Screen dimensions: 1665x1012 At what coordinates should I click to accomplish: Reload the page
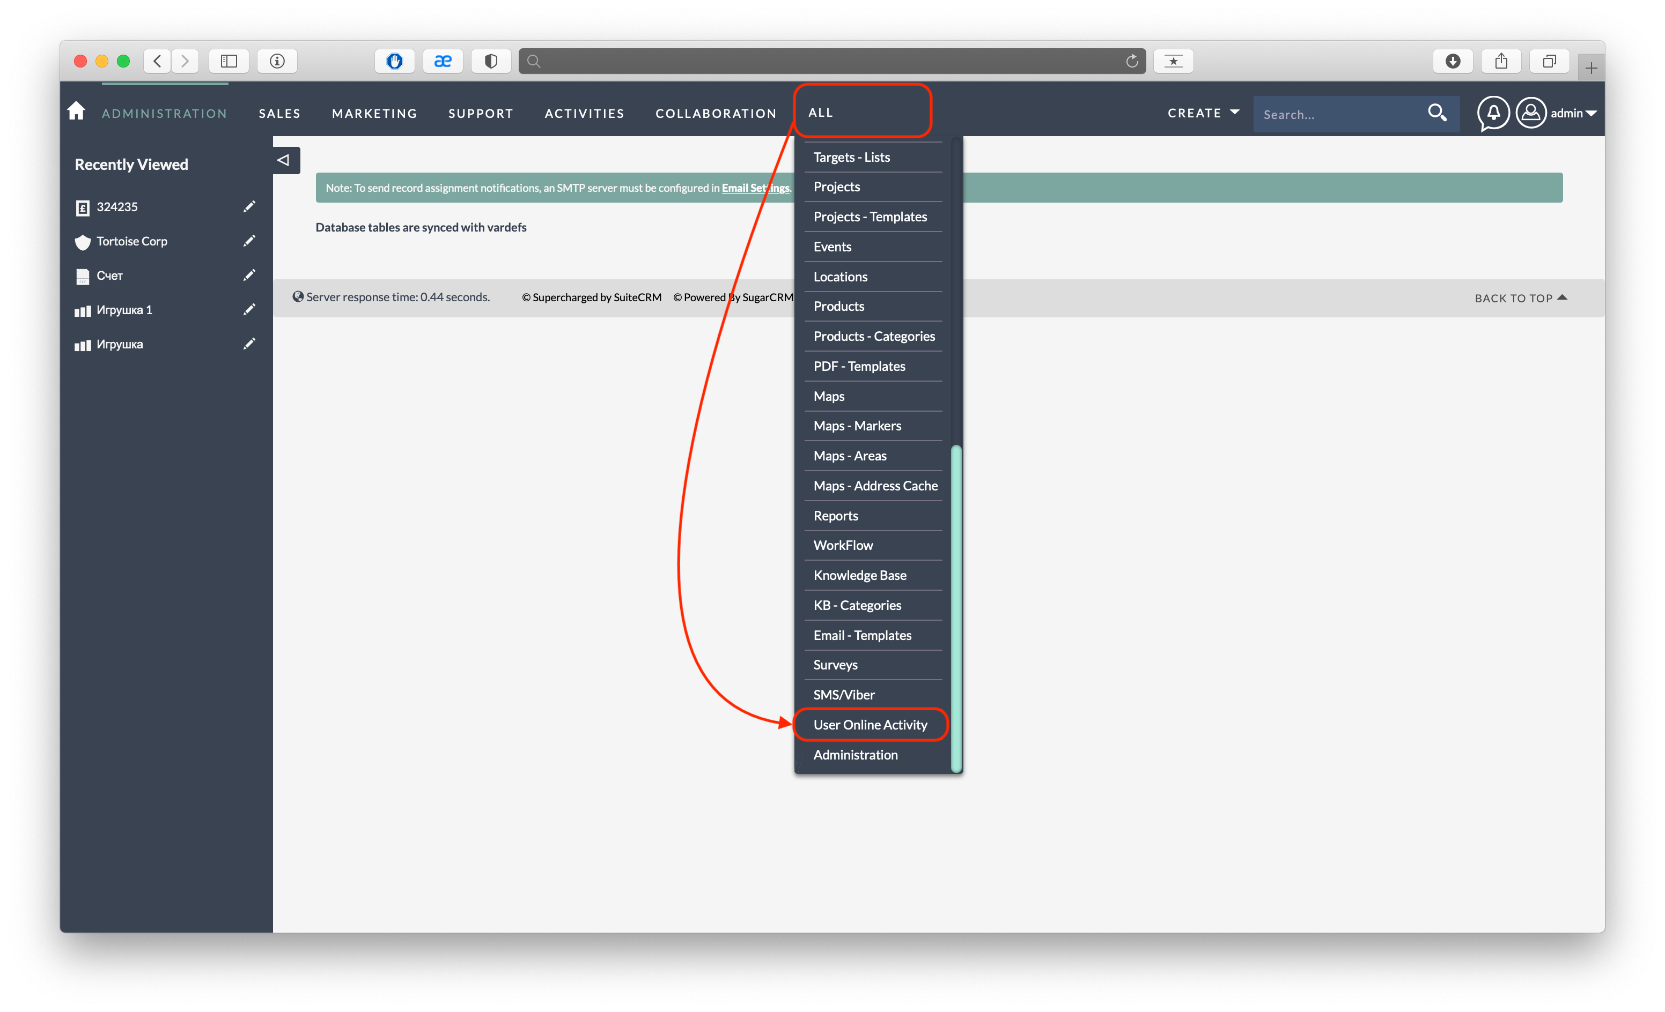pyautogui.click(x=1132, y=61)
